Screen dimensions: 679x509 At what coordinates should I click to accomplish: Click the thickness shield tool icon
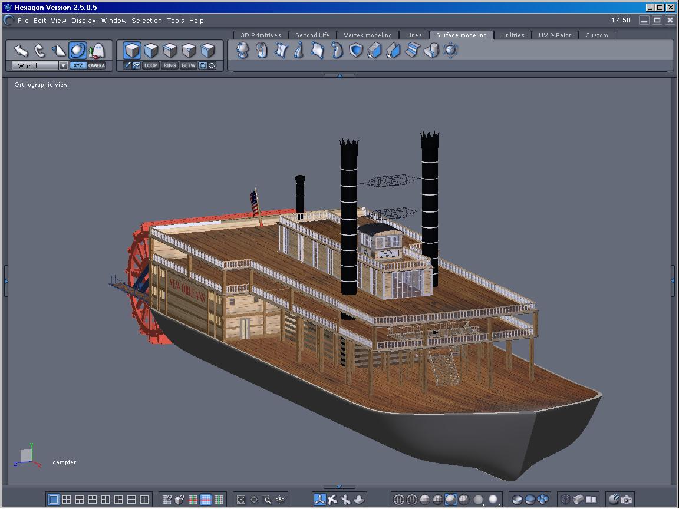356,51
